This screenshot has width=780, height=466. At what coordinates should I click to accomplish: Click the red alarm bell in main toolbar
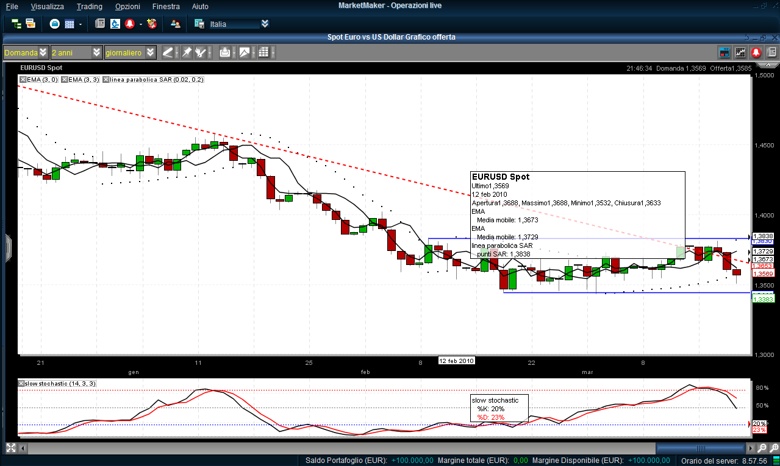(x=129, y=24)
